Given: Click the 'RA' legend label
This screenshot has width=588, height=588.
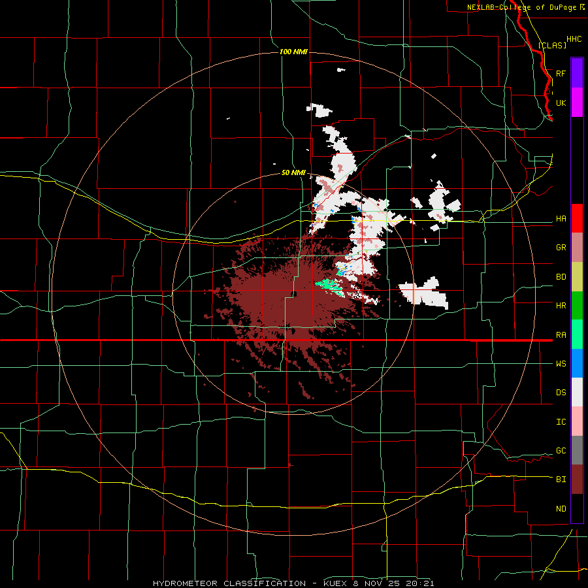Looking at the screenshot, I should 561,335.
